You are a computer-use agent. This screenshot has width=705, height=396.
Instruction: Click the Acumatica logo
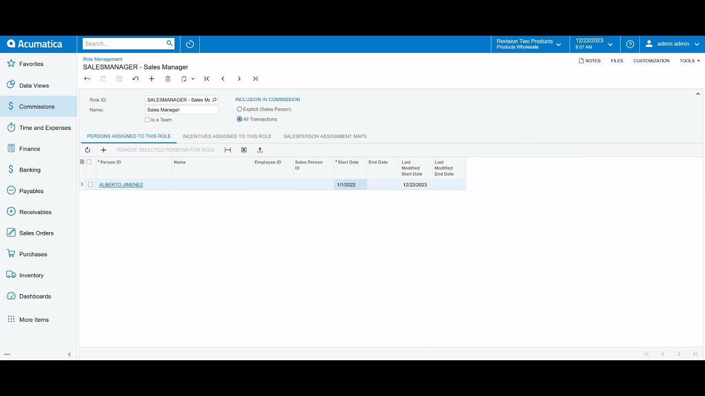(x=35, y=44)
